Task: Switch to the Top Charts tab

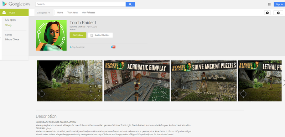Action: 73,13
